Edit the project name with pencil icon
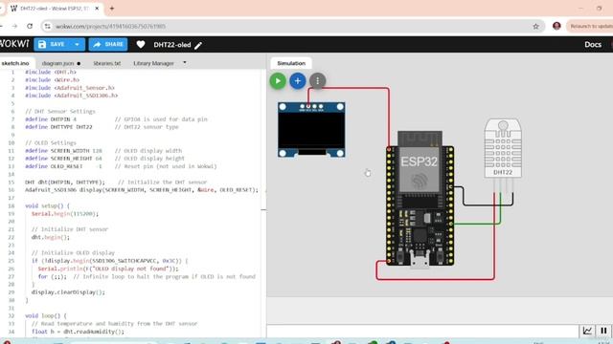Viewport: 613px width, 344px height. tap(198, 45)
